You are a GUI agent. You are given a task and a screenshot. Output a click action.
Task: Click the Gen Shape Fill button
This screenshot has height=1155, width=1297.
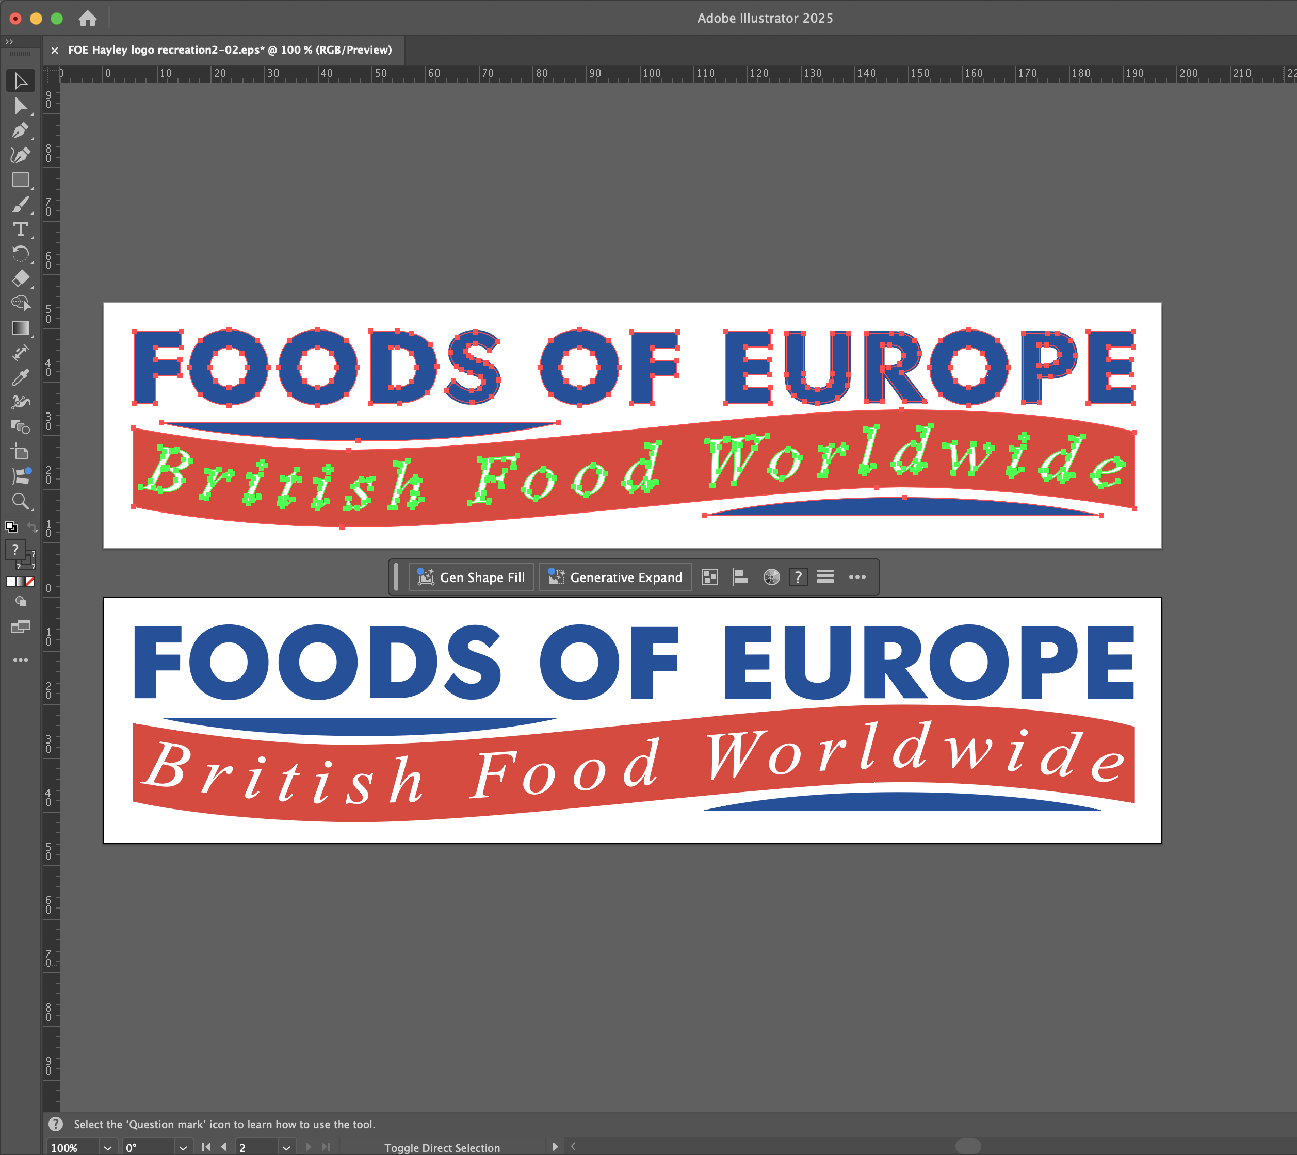[471, 577]
